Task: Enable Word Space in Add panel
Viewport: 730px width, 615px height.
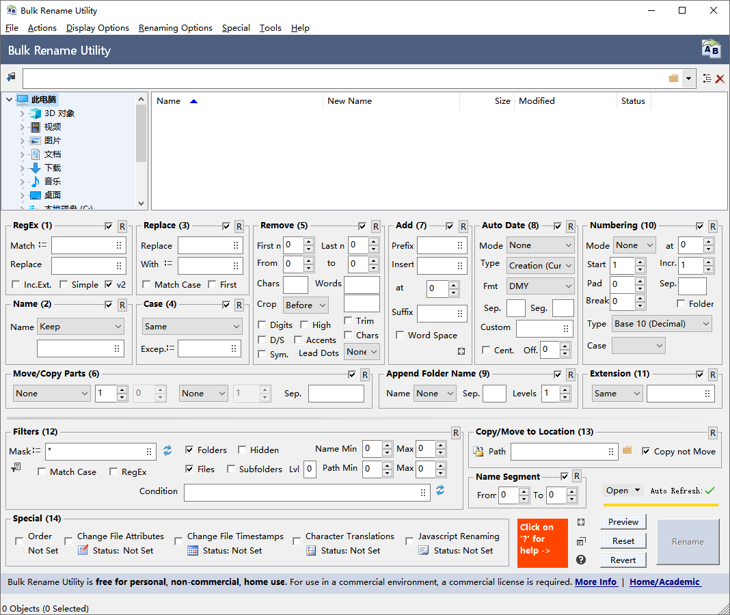Action: tap(399, 336)
